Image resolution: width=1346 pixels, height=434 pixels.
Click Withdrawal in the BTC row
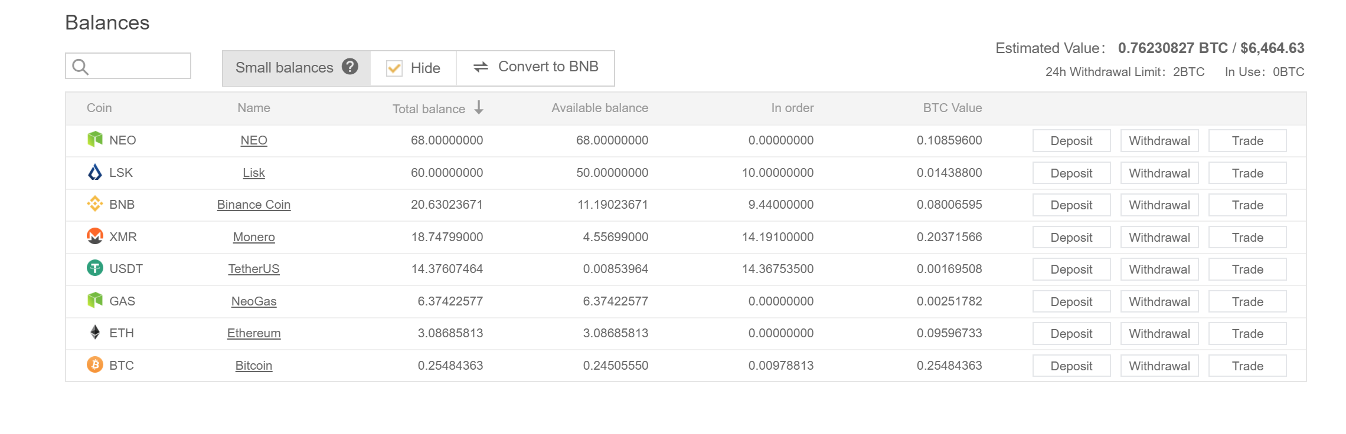click(1159, 366)
